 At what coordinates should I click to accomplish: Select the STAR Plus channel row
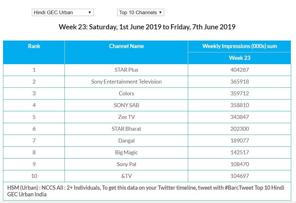click(126, 70)
